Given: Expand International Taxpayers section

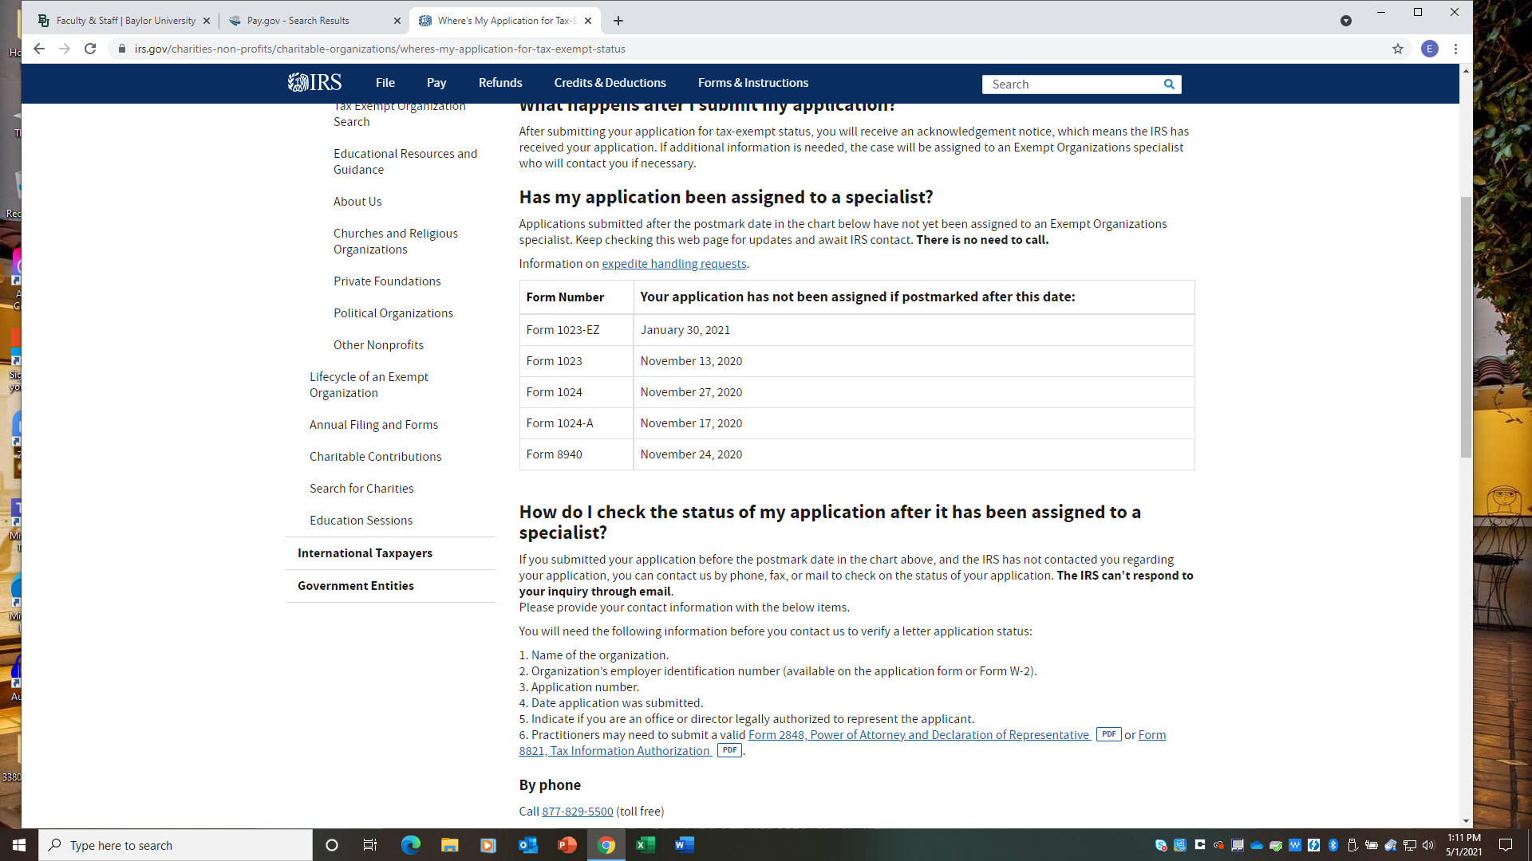Looking at the screenshot, I should pyautogui.click(x=365, y=553).
